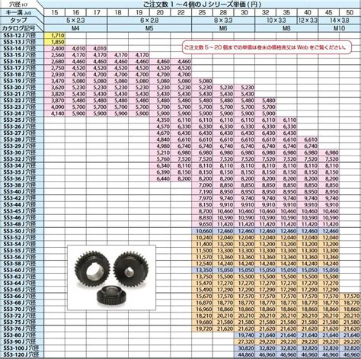Select price 2,930 in SS3-18J row
361x359 pixels.
55,75
